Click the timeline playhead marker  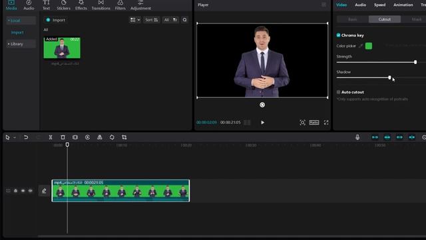coord(67,145)
